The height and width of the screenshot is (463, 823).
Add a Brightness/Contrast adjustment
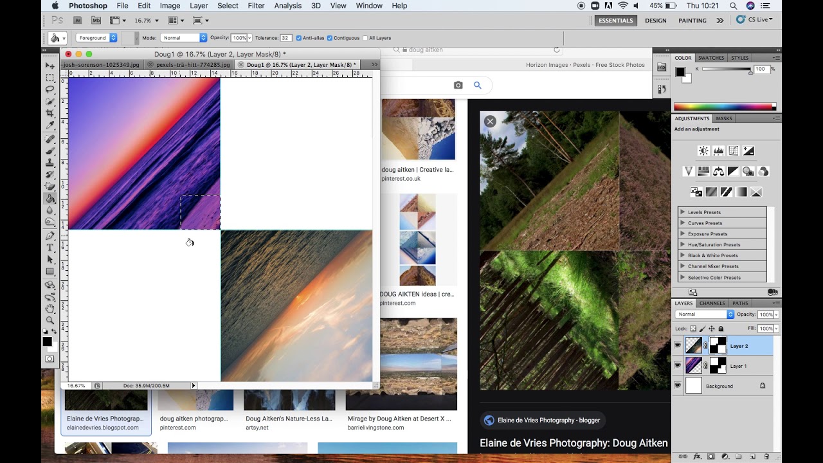tap(703, 151)
